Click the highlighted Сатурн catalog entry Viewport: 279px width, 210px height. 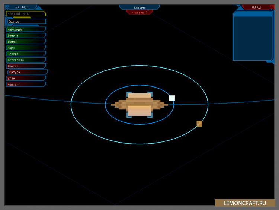[x=27, y=72]
